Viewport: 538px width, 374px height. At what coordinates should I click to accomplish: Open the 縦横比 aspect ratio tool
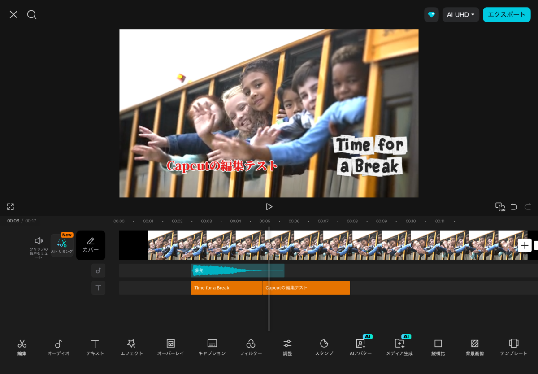pyautogui.click(x=438, y=348)
